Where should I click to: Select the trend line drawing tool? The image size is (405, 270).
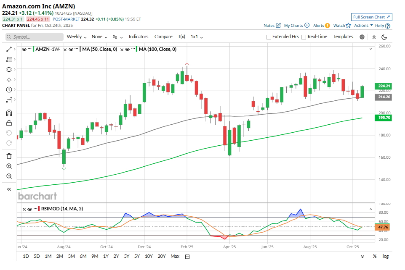click(9, 49)
